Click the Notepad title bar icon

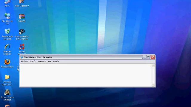(x=22, y=57)
